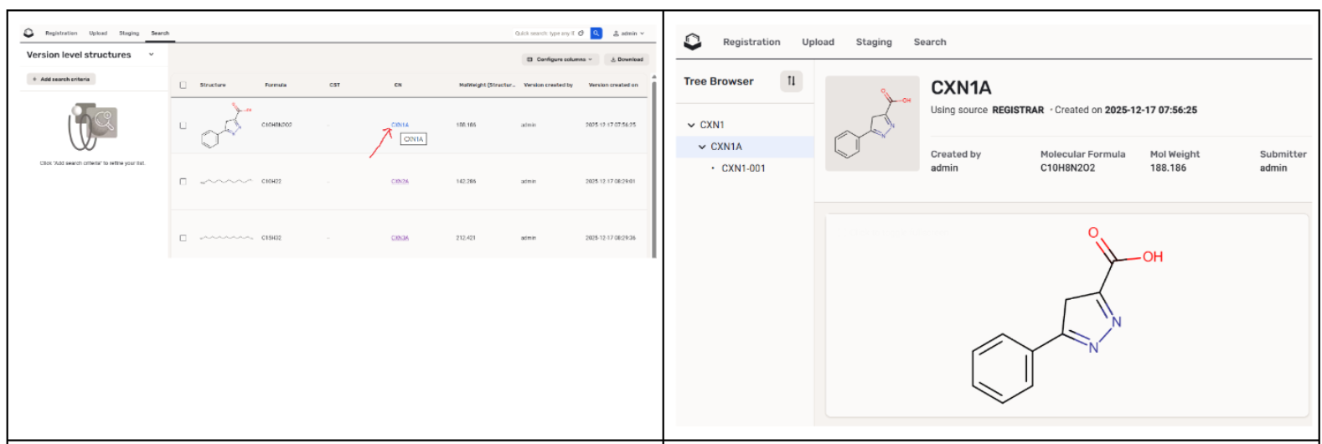1322x444 pixels.
Task: Collapse the CXN1 tree node
Action: click(691, 125)
